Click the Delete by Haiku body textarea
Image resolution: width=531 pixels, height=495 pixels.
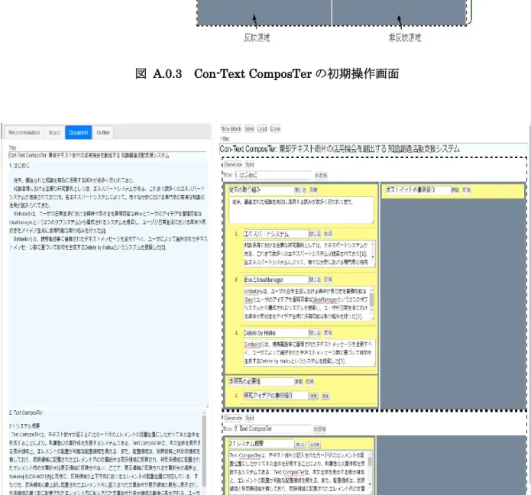309,353
